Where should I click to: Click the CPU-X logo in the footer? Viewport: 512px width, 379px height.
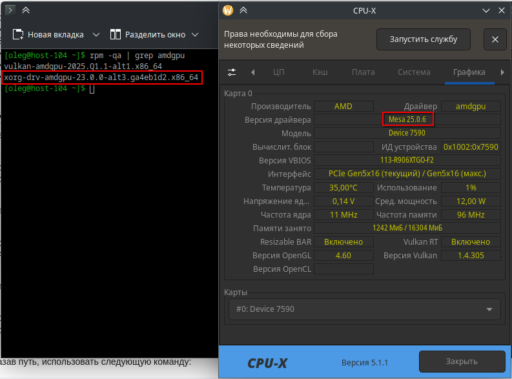pos(267,363)
